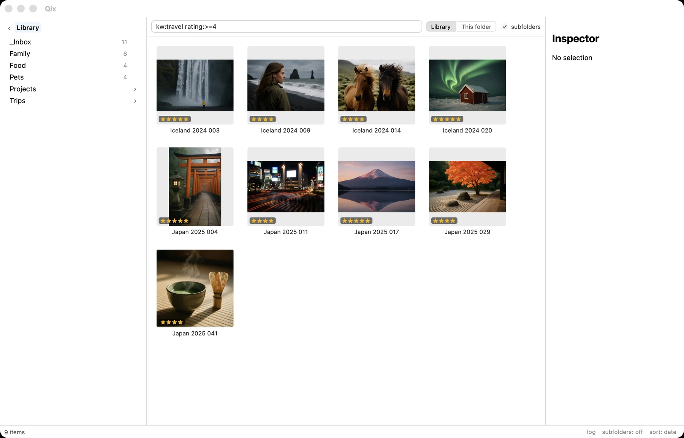Select the Japan 2025 011 city thumbnail
The image size is (684, 438).
286,187
